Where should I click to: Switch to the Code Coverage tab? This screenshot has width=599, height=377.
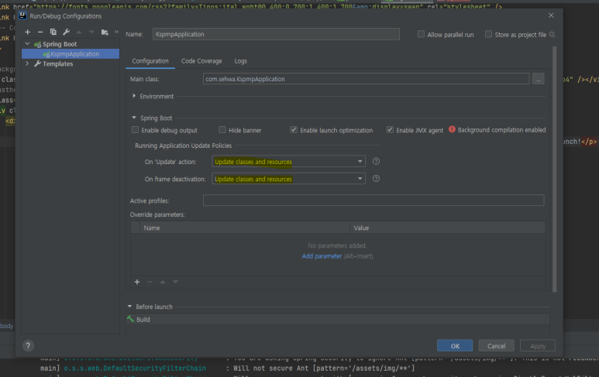pyautogui.click(x=201, y=61)
